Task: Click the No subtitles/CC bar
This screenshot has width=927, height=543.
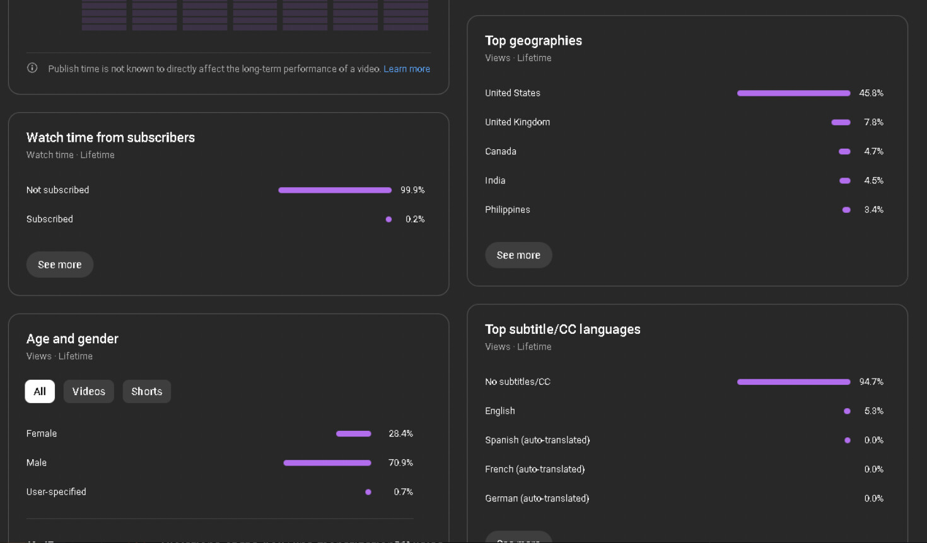Action: click(x=793, y=382)
